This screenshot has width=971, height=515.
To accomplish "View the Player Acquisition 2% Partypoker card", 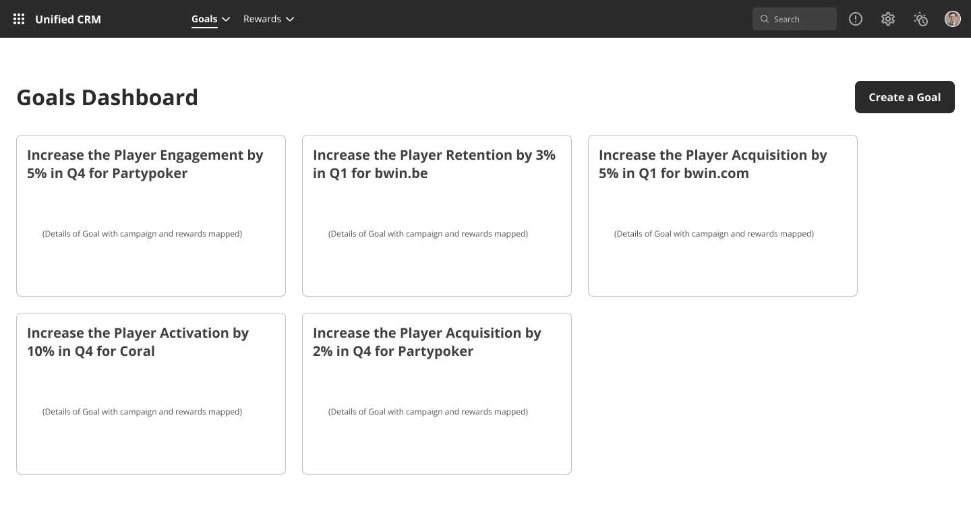I will click(x=437, y=394).
